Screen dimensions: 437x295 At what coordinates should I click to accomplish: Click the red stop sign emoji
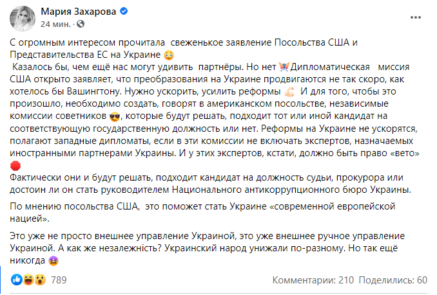click(15, 166)
